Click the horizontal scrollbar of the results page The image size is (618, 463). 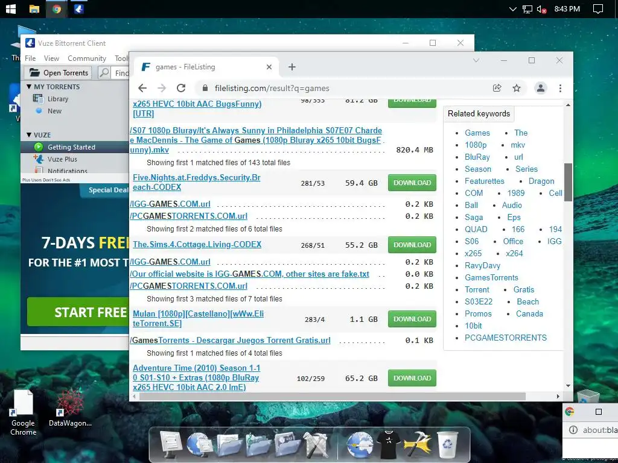[x=333, y=396]
